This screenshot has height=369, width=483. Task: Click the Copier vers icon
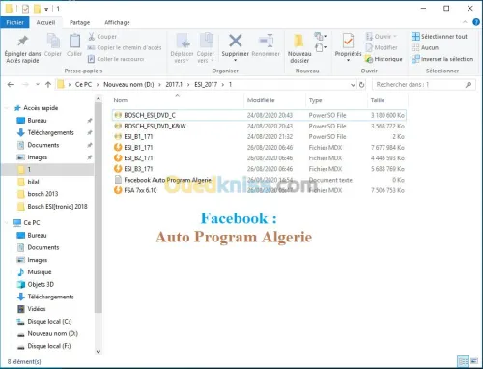click(206, 41)
